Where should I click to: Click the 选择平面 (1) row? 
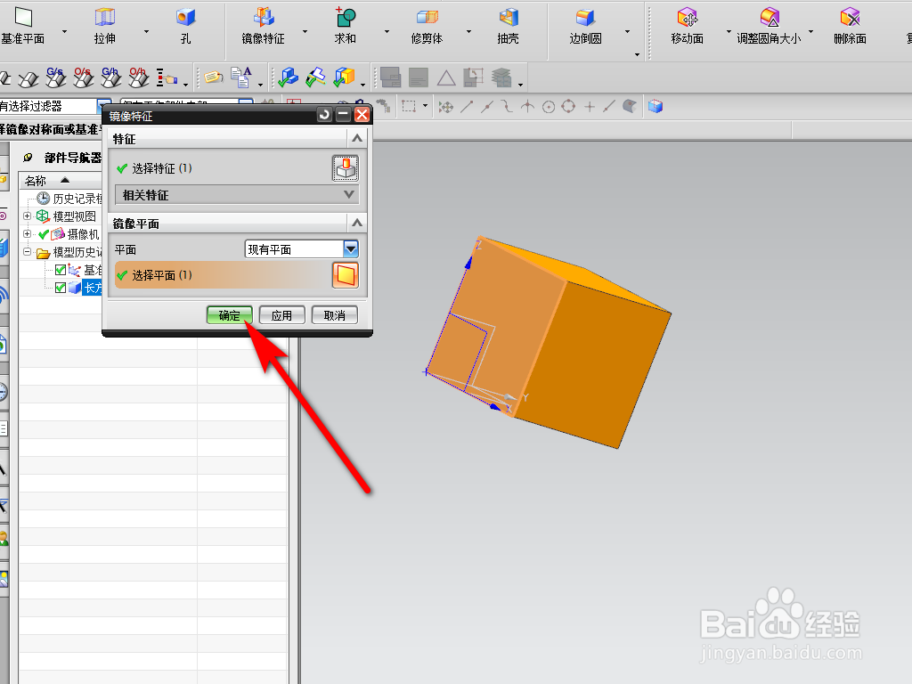point(237,275)
